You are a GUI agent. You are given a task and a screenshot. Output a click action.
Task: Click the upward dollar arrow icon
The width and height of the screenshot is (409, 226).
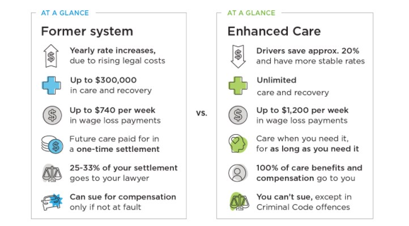tap(51, 56)
